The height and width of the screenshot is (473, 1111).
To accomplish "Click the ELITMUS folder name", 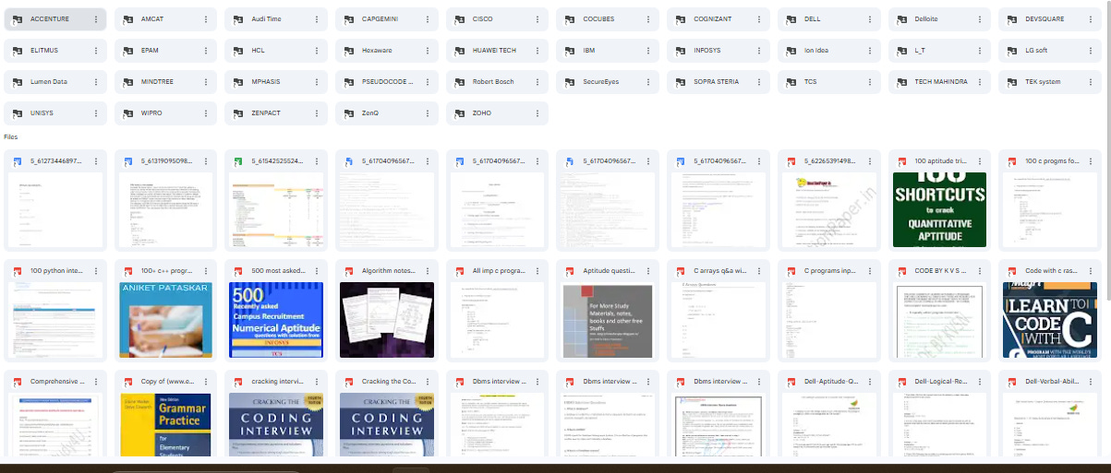I will 43,50.
